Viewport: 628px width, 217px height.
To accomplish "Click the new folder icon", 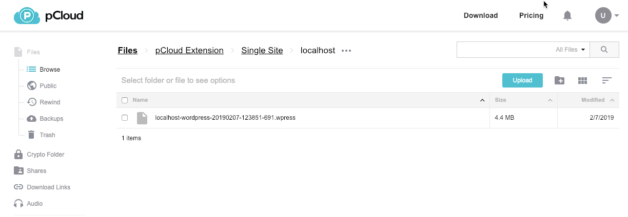I will click(x=560, y=80).
